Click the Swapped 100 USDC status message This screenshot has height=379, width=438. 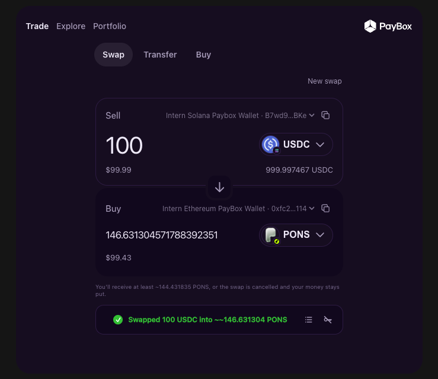pos(207,320)
